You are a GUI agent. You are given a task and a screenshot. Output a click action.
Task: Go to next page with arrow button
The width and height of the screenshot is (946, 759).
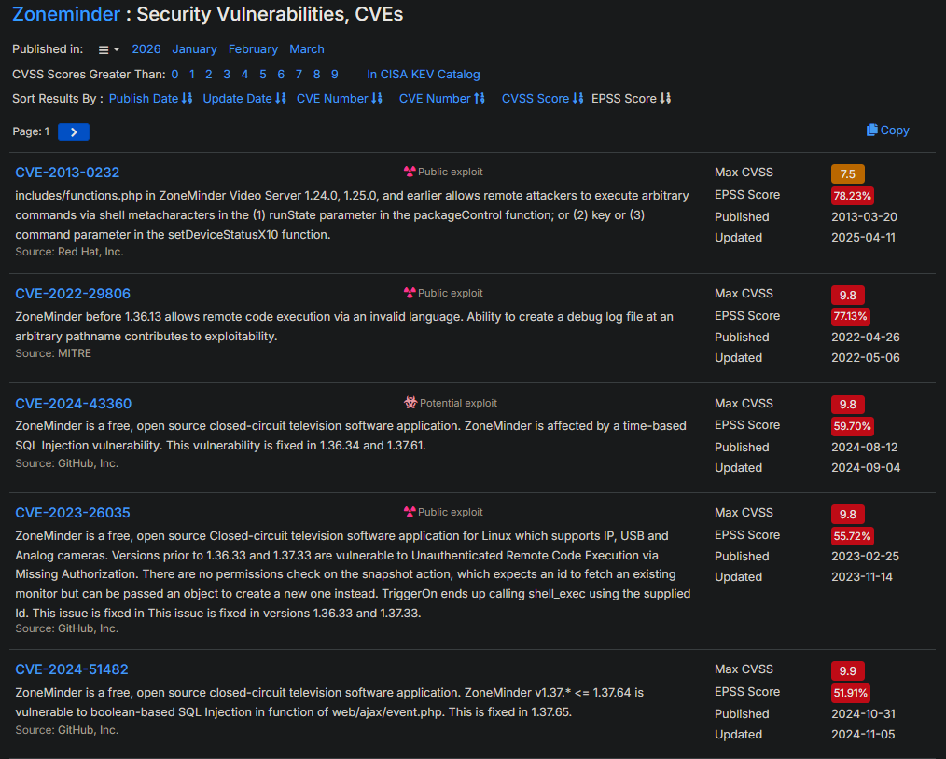tap(74, 131)
